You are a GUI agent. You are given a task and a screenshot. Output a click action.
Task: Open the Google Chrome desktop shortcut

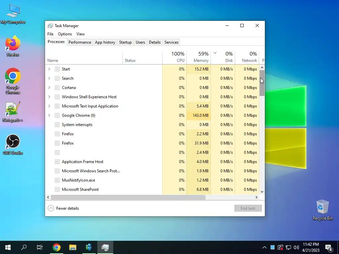coord(13,81)
